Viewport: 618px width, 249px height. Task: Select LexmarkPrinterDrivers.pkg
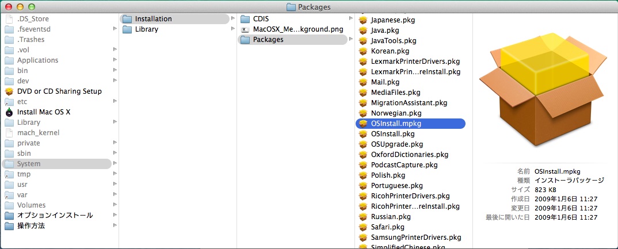coord(415,62)
